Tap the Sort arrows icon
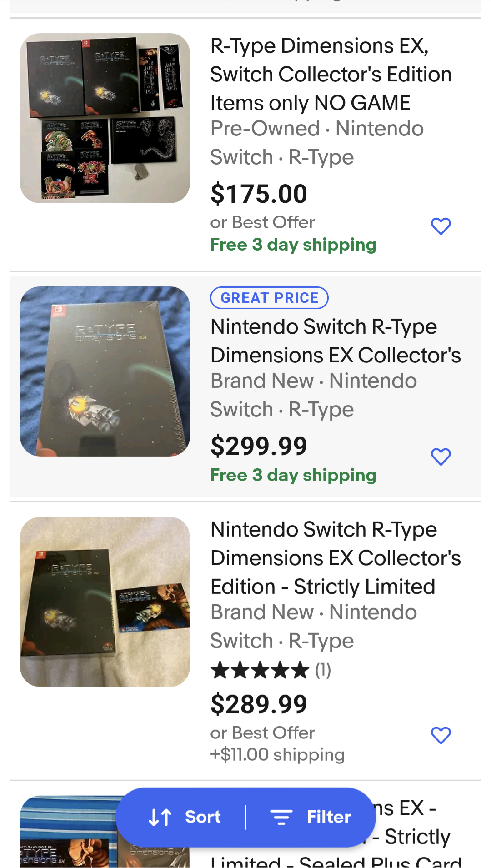Image resolution: width=491 pixels, height=868 pixels. pos(160,817)
